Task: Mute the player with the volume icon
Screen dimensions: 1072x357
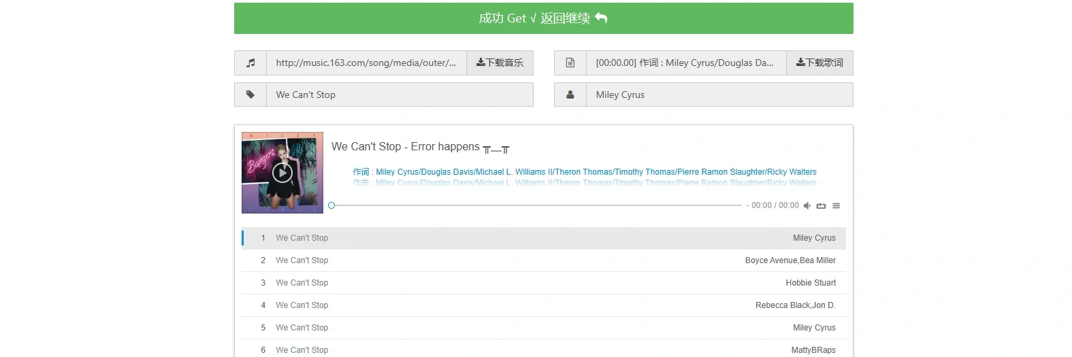Action: point(807,205)
